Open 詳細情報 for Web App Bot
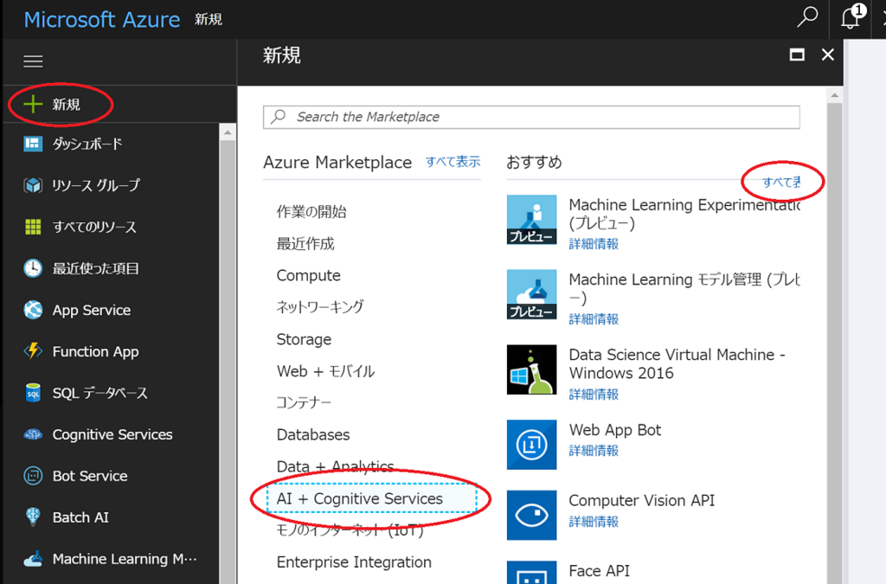 (x=594, y=451)
